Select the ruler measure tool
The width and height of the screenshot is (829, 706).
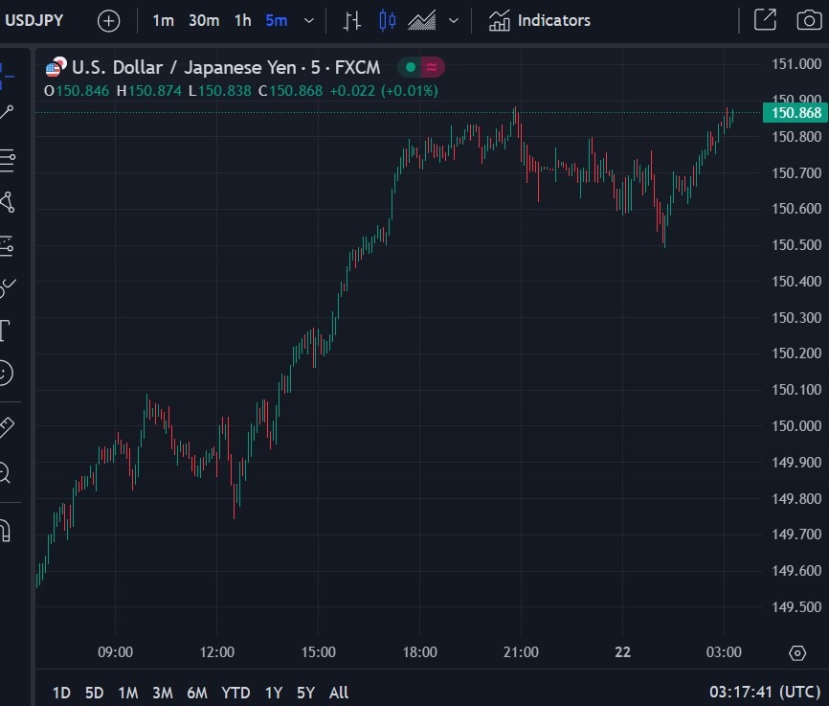point(7,427)
